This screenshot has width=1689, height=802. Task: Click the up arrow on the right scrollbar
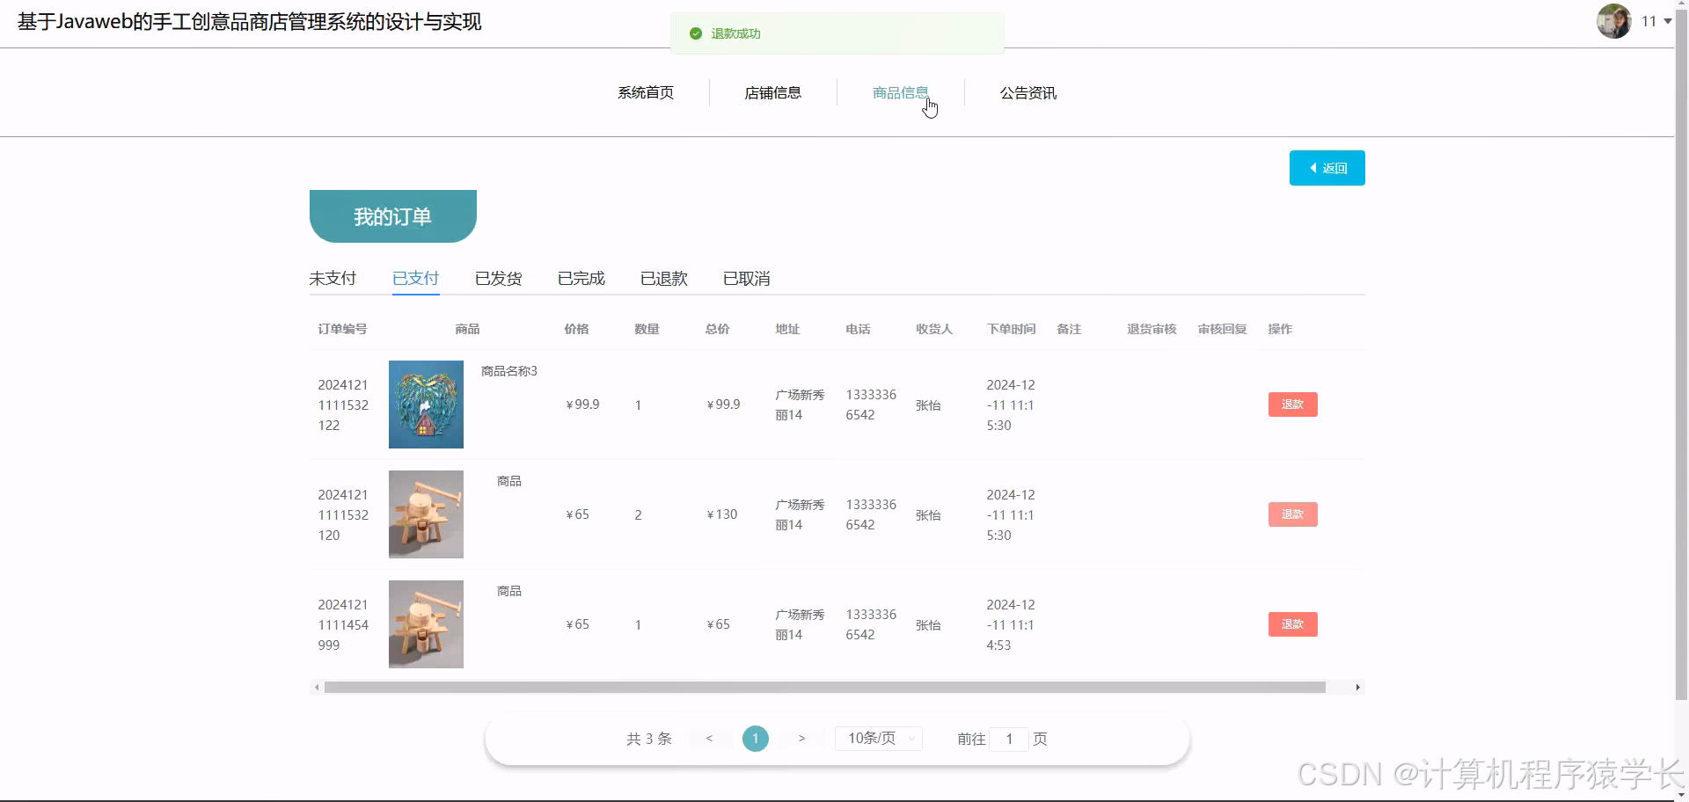click(x=1683, y=5)
